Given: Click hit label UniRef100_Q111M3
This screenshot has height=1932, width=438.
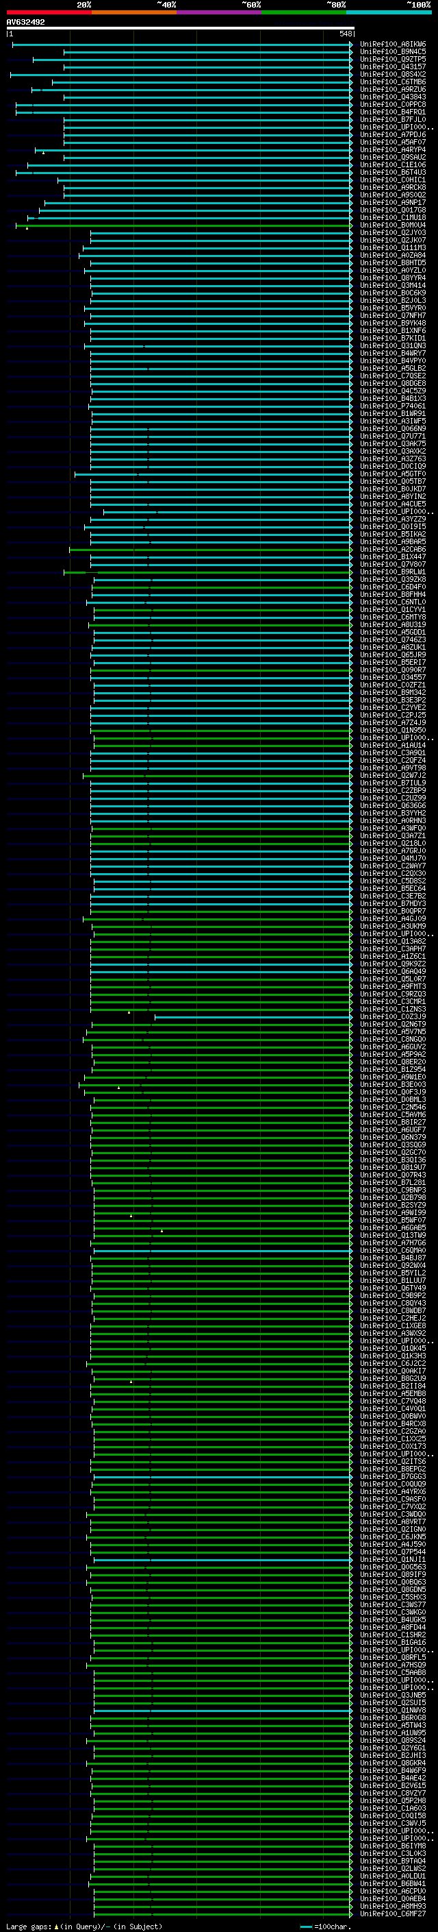Looking at the screenshot, I should (393, 247).
